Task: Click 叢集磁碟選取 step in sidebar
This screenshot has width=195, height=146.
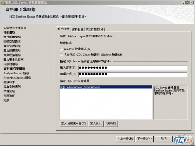Action: click(12, 51)
